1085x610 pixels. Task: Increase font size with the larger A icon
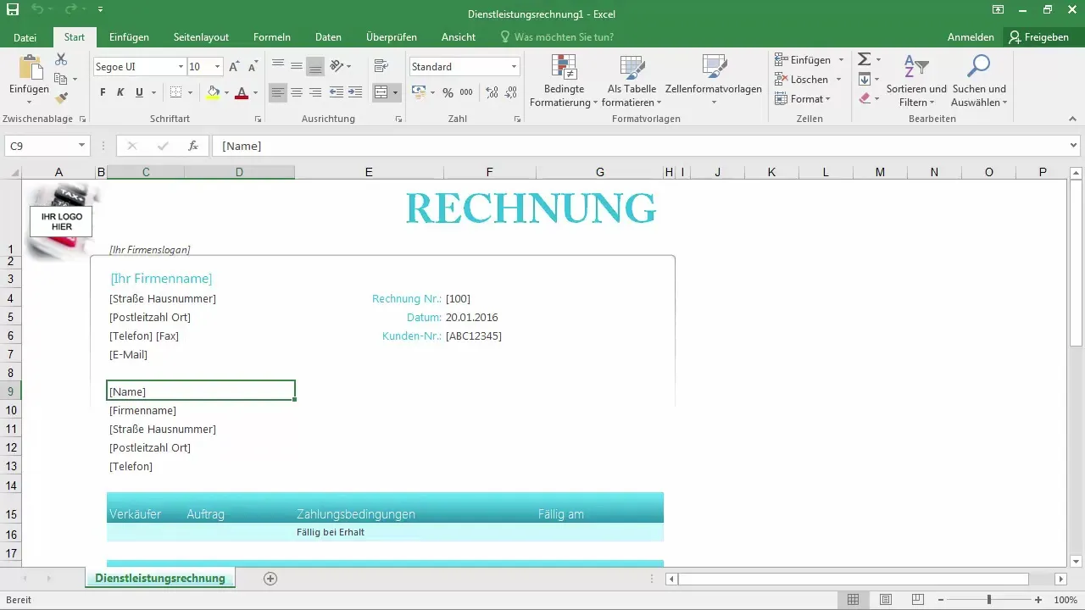(x=235, y=66)
